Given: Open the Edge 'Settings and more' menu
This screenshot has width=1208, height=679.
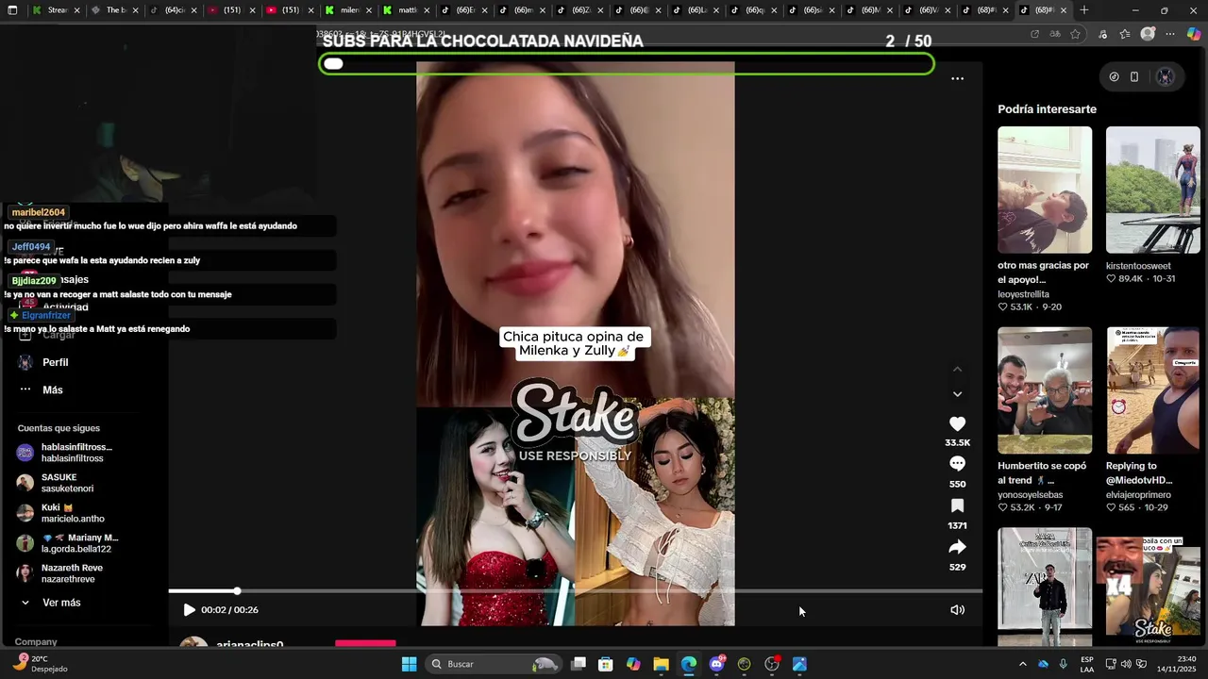Looking at the screenshot, I should (x=1170, y=34).
